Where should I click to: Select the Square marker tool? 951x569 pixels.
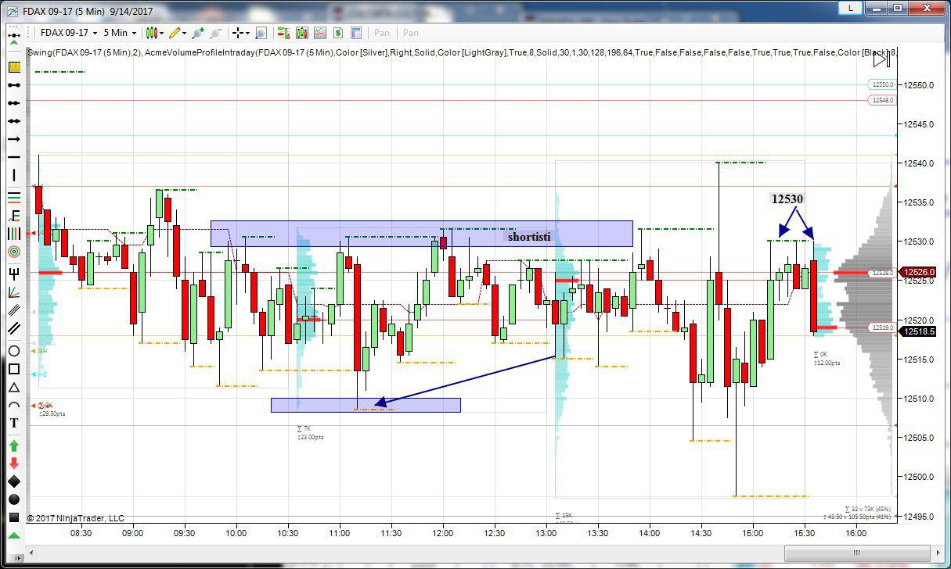tap(13, 517)
